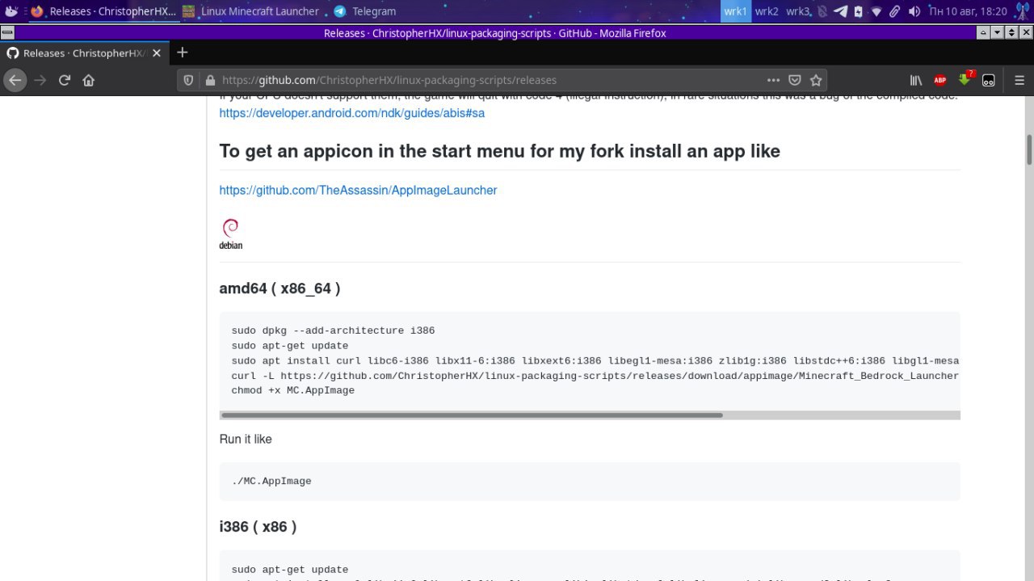Click the 'chmod +x MC.AppImage' line

pyautogui.click(x=293, y=390)
